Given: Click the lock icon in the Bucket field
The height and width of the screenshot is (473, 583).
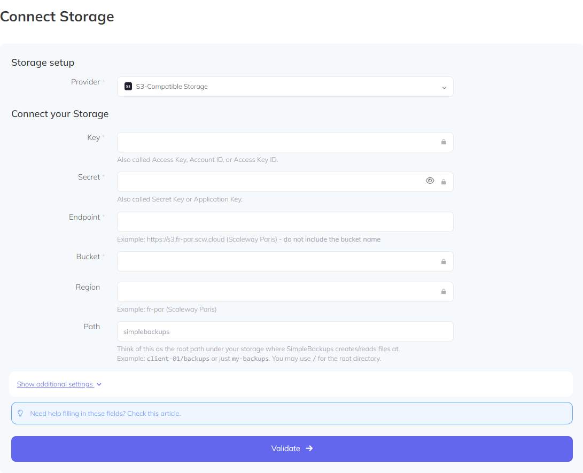Looking at the screenshot, I should (443, 261).
